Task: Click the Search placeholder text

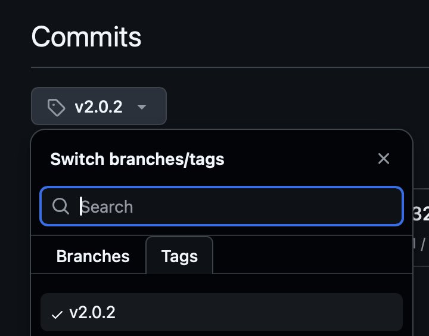Action: tap(107, 207)
